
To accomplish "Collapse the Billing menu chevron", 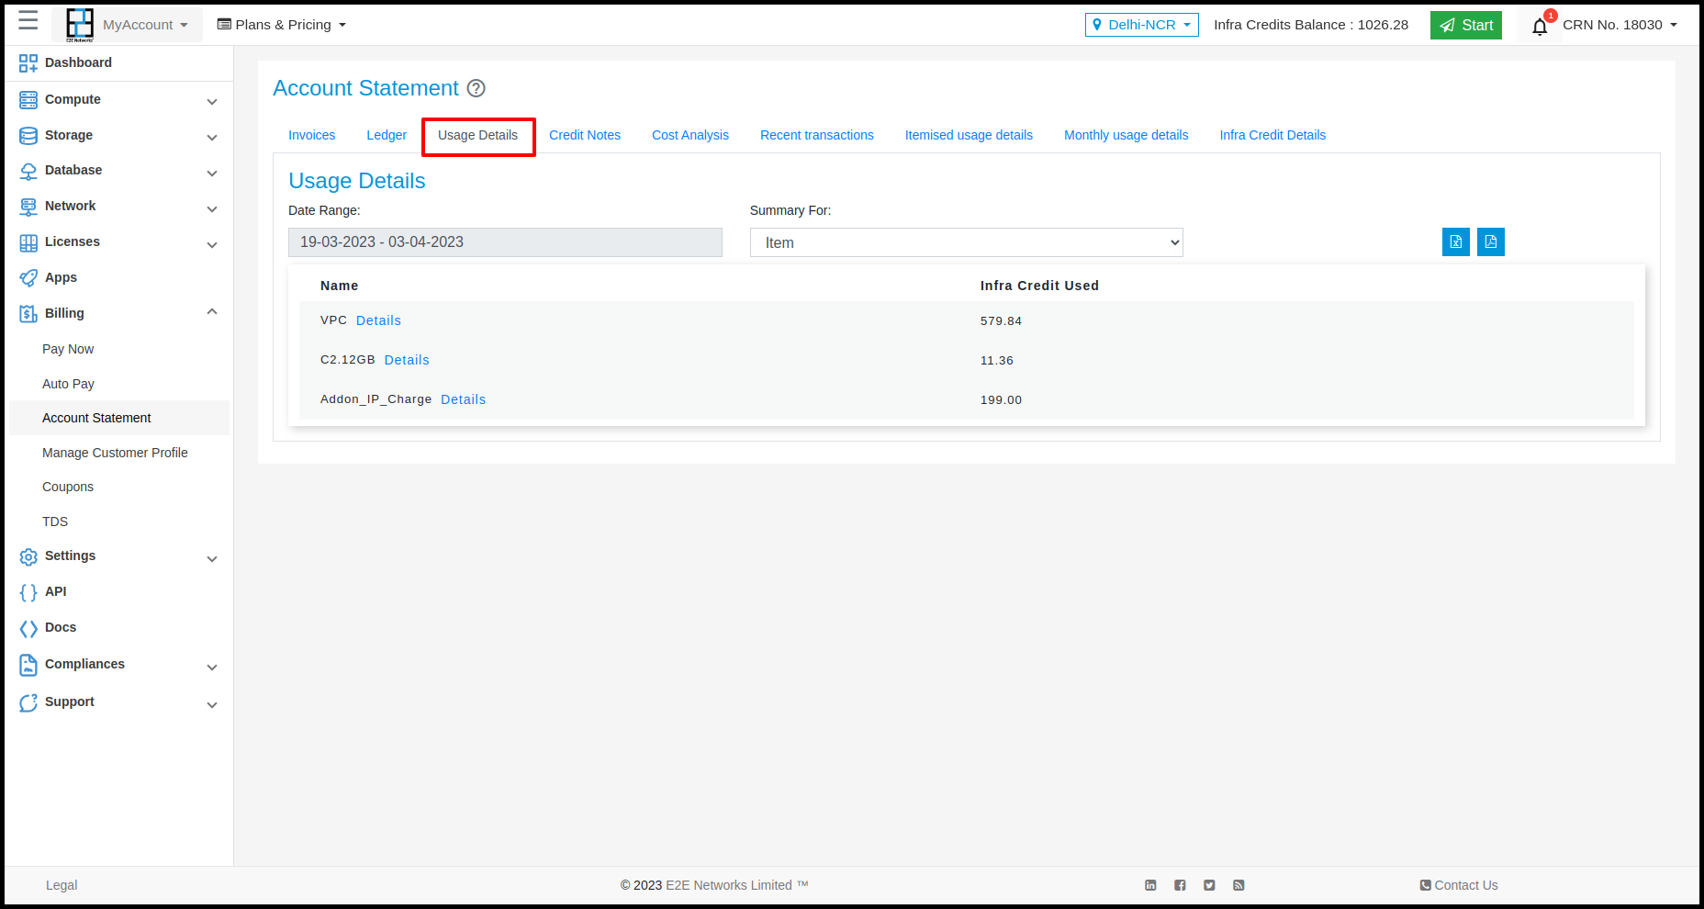I will (212, 312).
